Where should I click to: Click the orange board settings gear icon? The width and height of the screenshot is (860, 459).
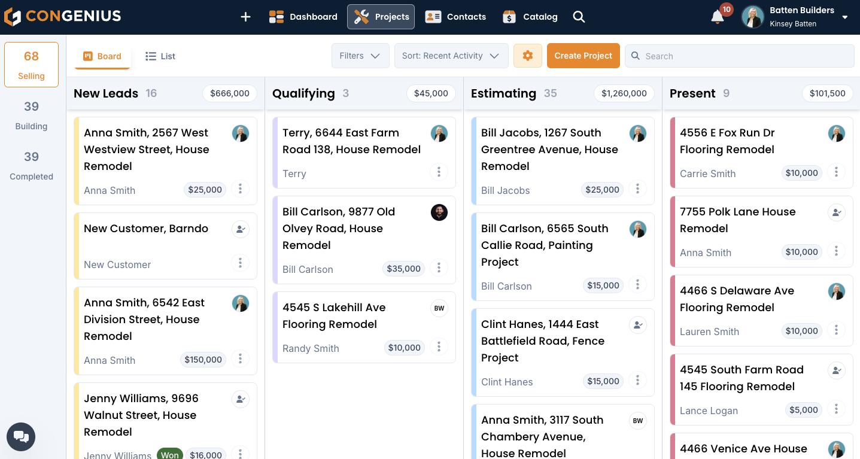coord(527,55)
